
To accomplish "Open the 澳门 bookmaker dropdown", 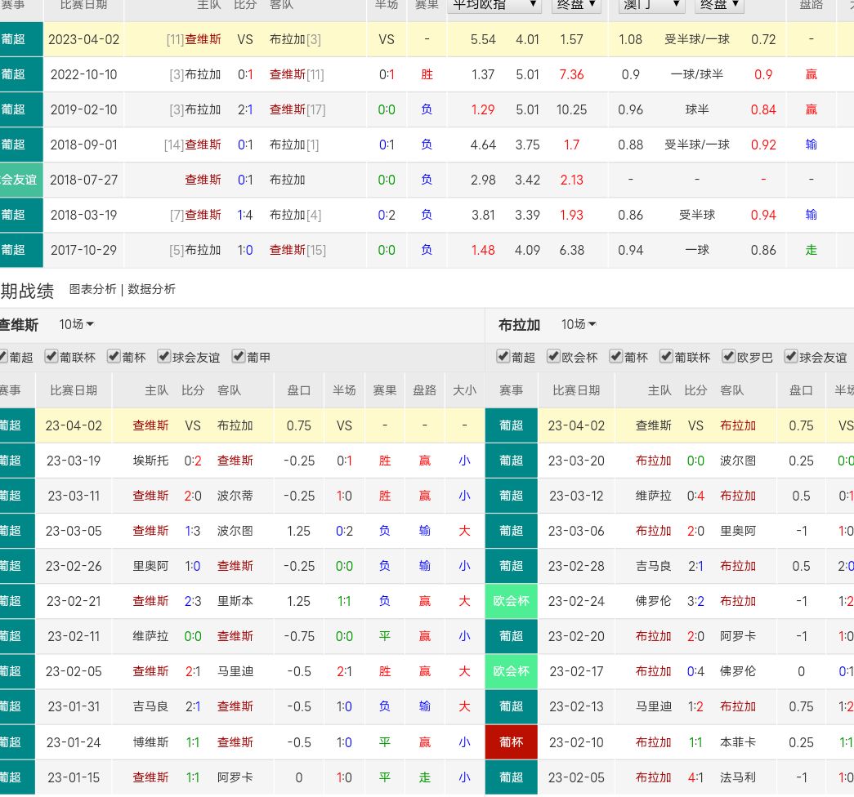I will tap(651, 4).
